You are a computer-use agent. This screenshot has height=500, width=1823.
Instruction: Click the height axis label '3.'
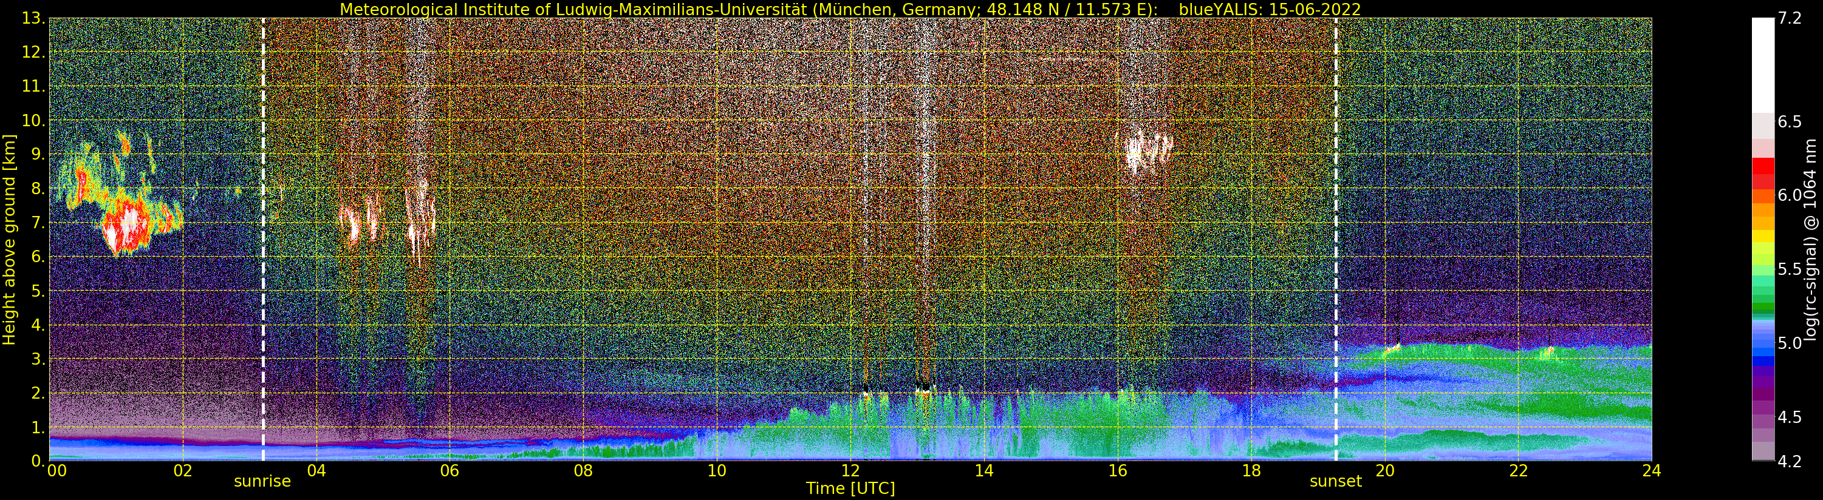click(38, 359)
